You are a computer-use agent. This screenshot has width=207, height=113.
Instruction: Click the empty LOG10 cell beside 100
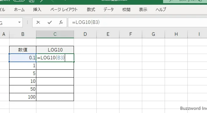tap(55, 97)
